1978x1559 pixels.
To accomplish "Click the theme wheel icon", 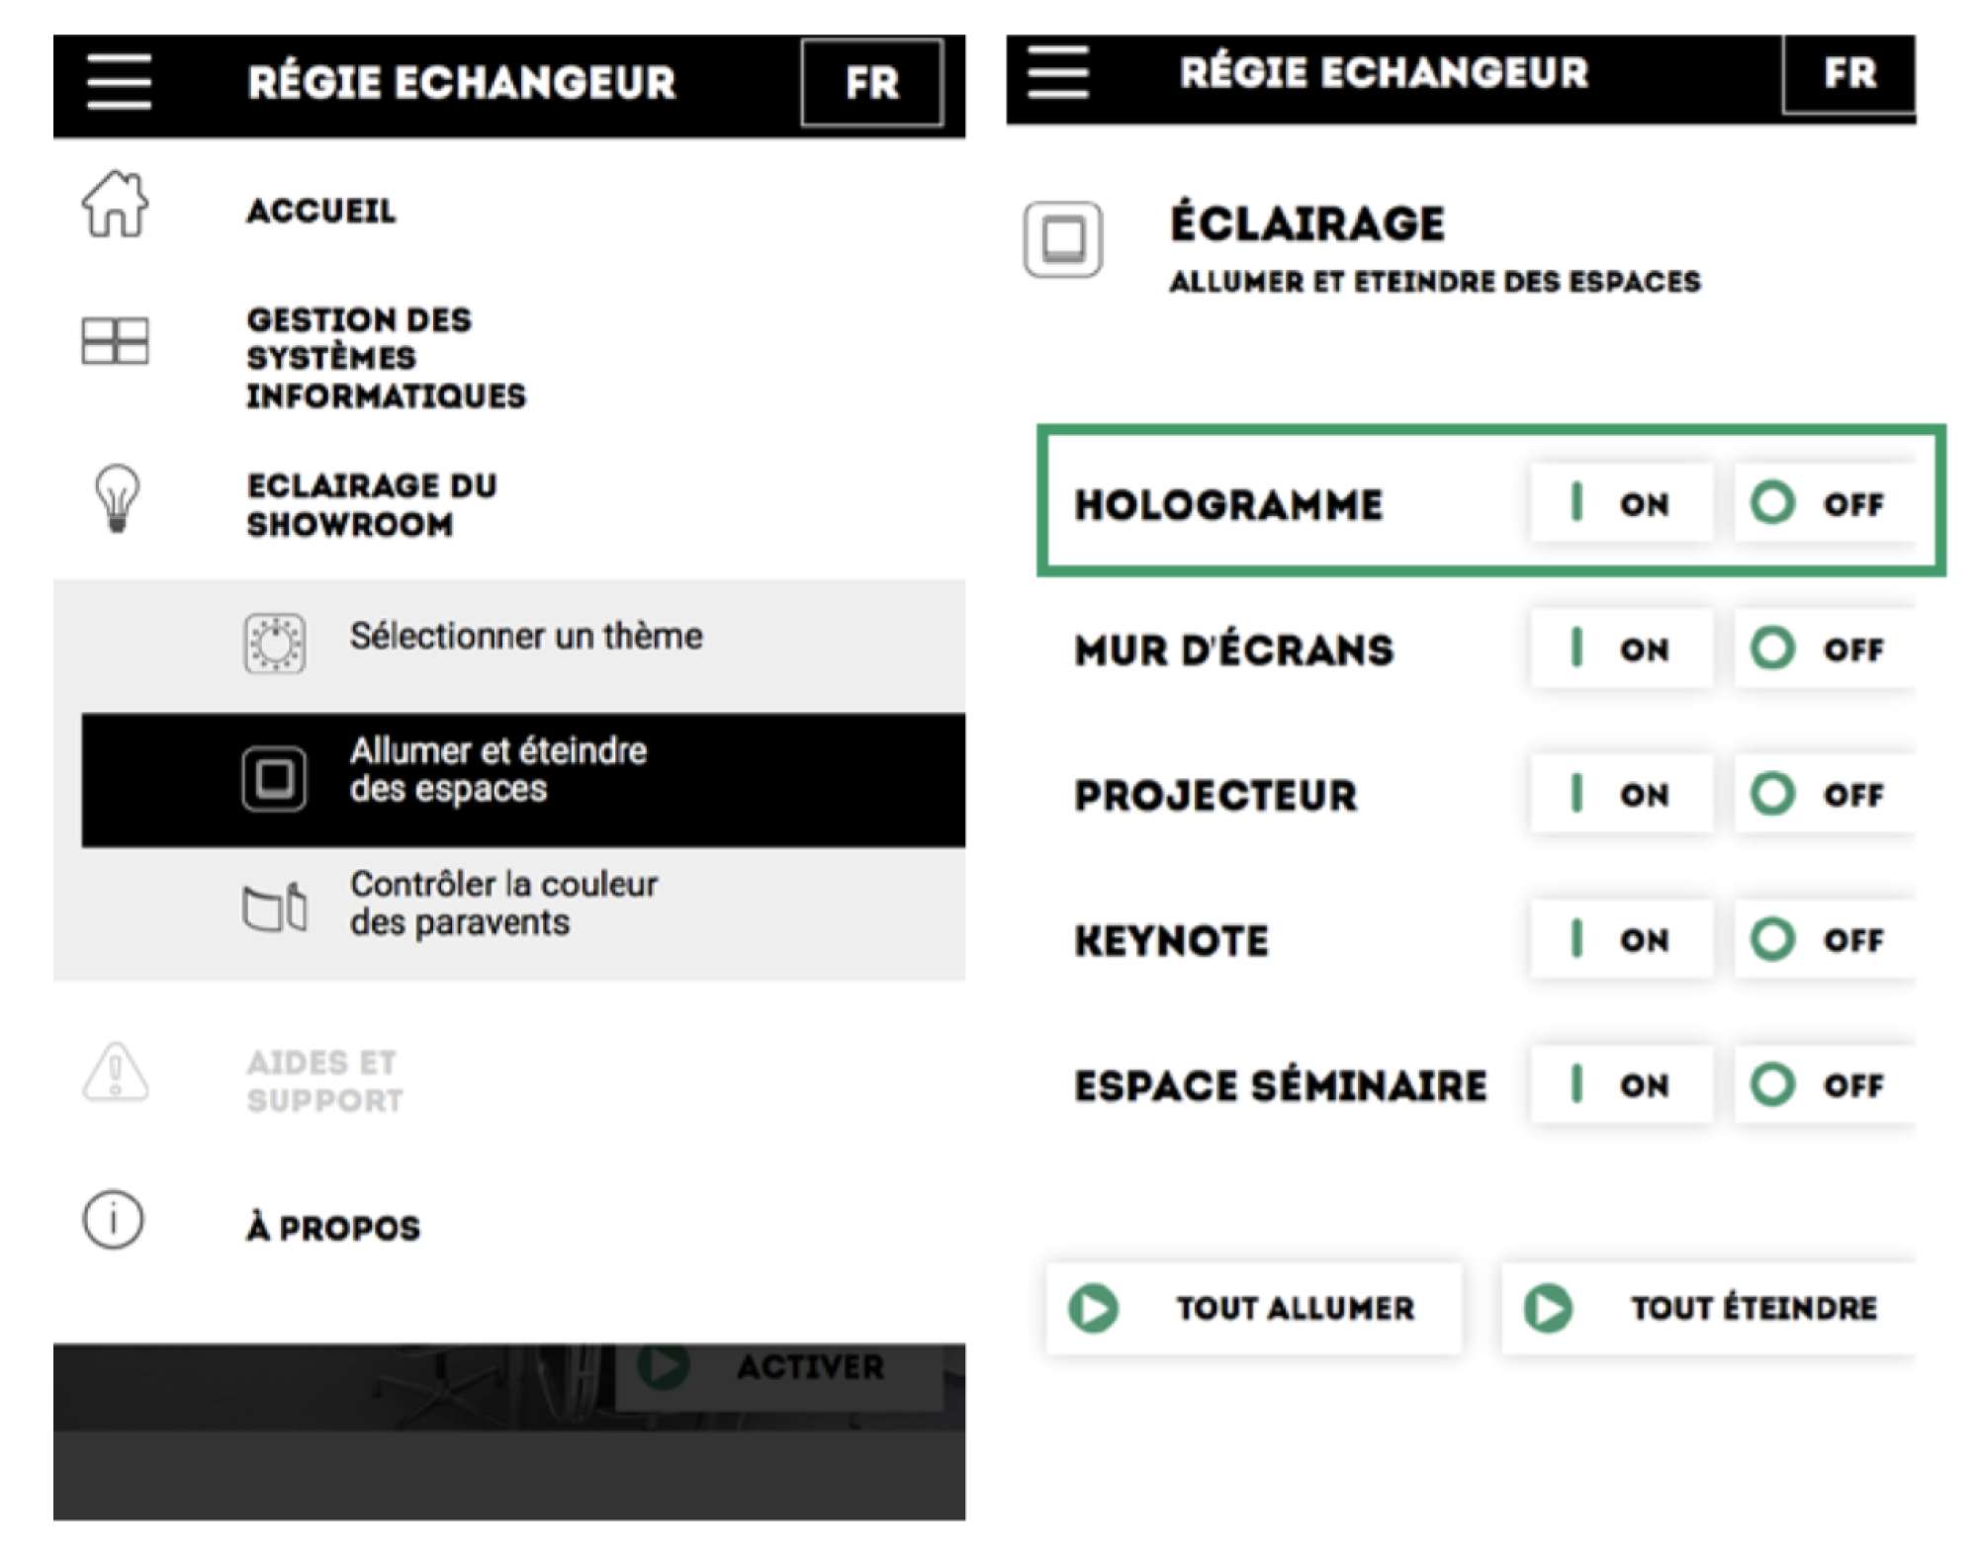I will point(274,644).
